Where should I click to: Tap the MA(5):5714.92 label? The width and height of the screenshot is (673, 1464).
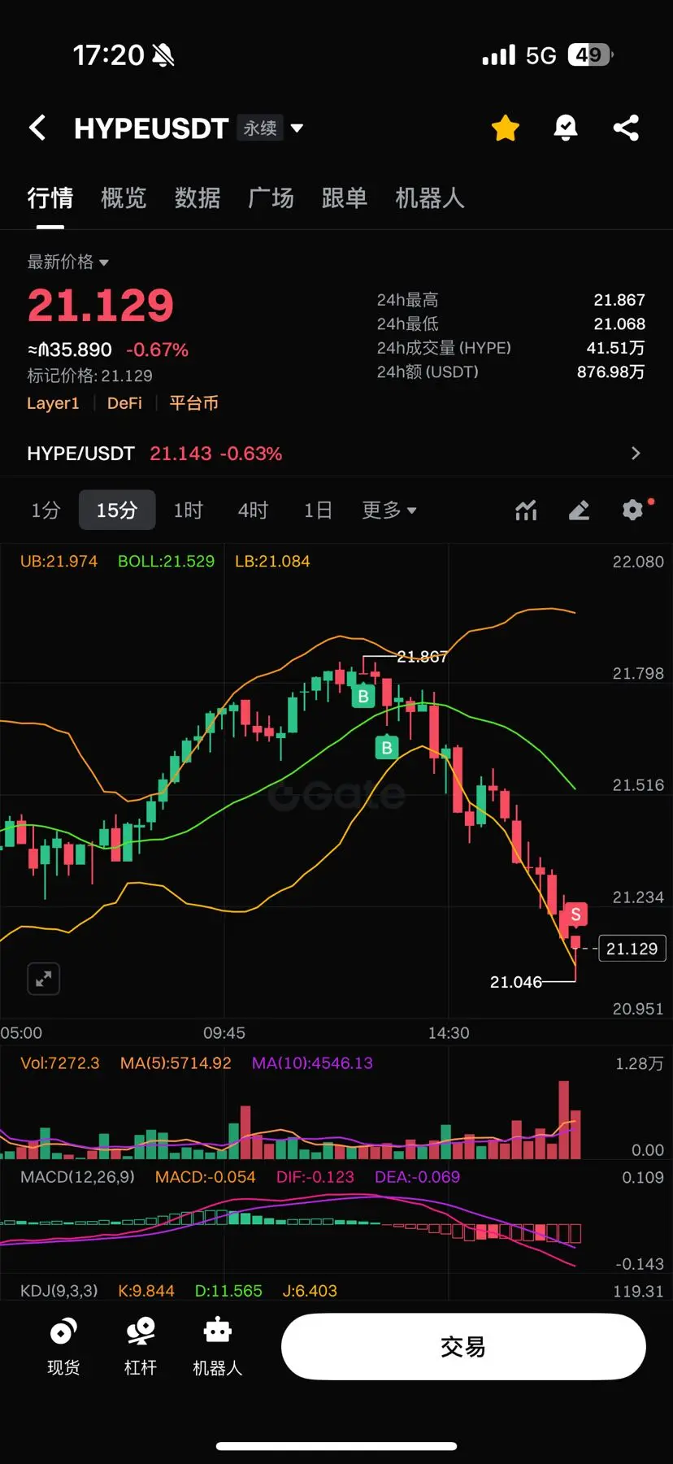click(176, 1063)
